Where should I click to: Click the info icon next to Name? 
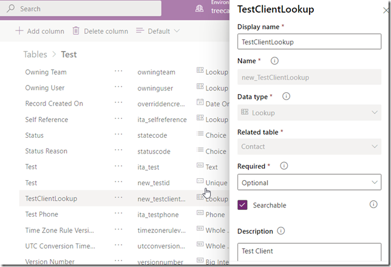[274, 61]
